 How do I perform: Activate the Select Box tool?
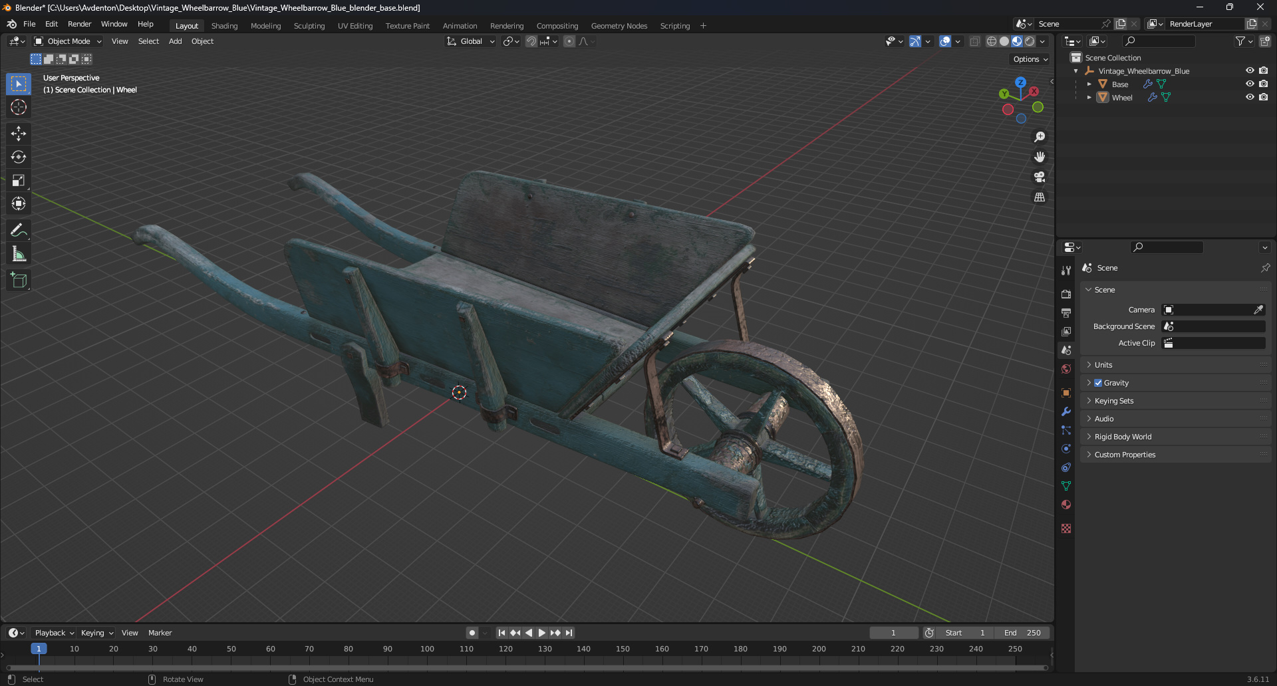pyautogui.click(x=19, y=84)
